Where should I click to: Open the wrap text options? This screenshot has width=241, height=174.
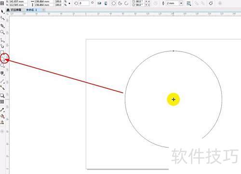pos(189,3)
